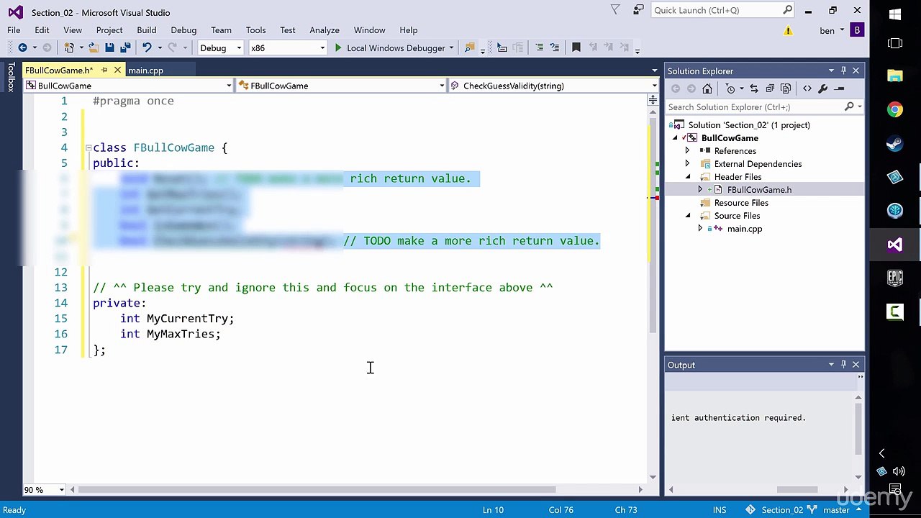Screen dimensions: 921x518
Task: Click the Open File folder icon
Action: coord(94,47)
